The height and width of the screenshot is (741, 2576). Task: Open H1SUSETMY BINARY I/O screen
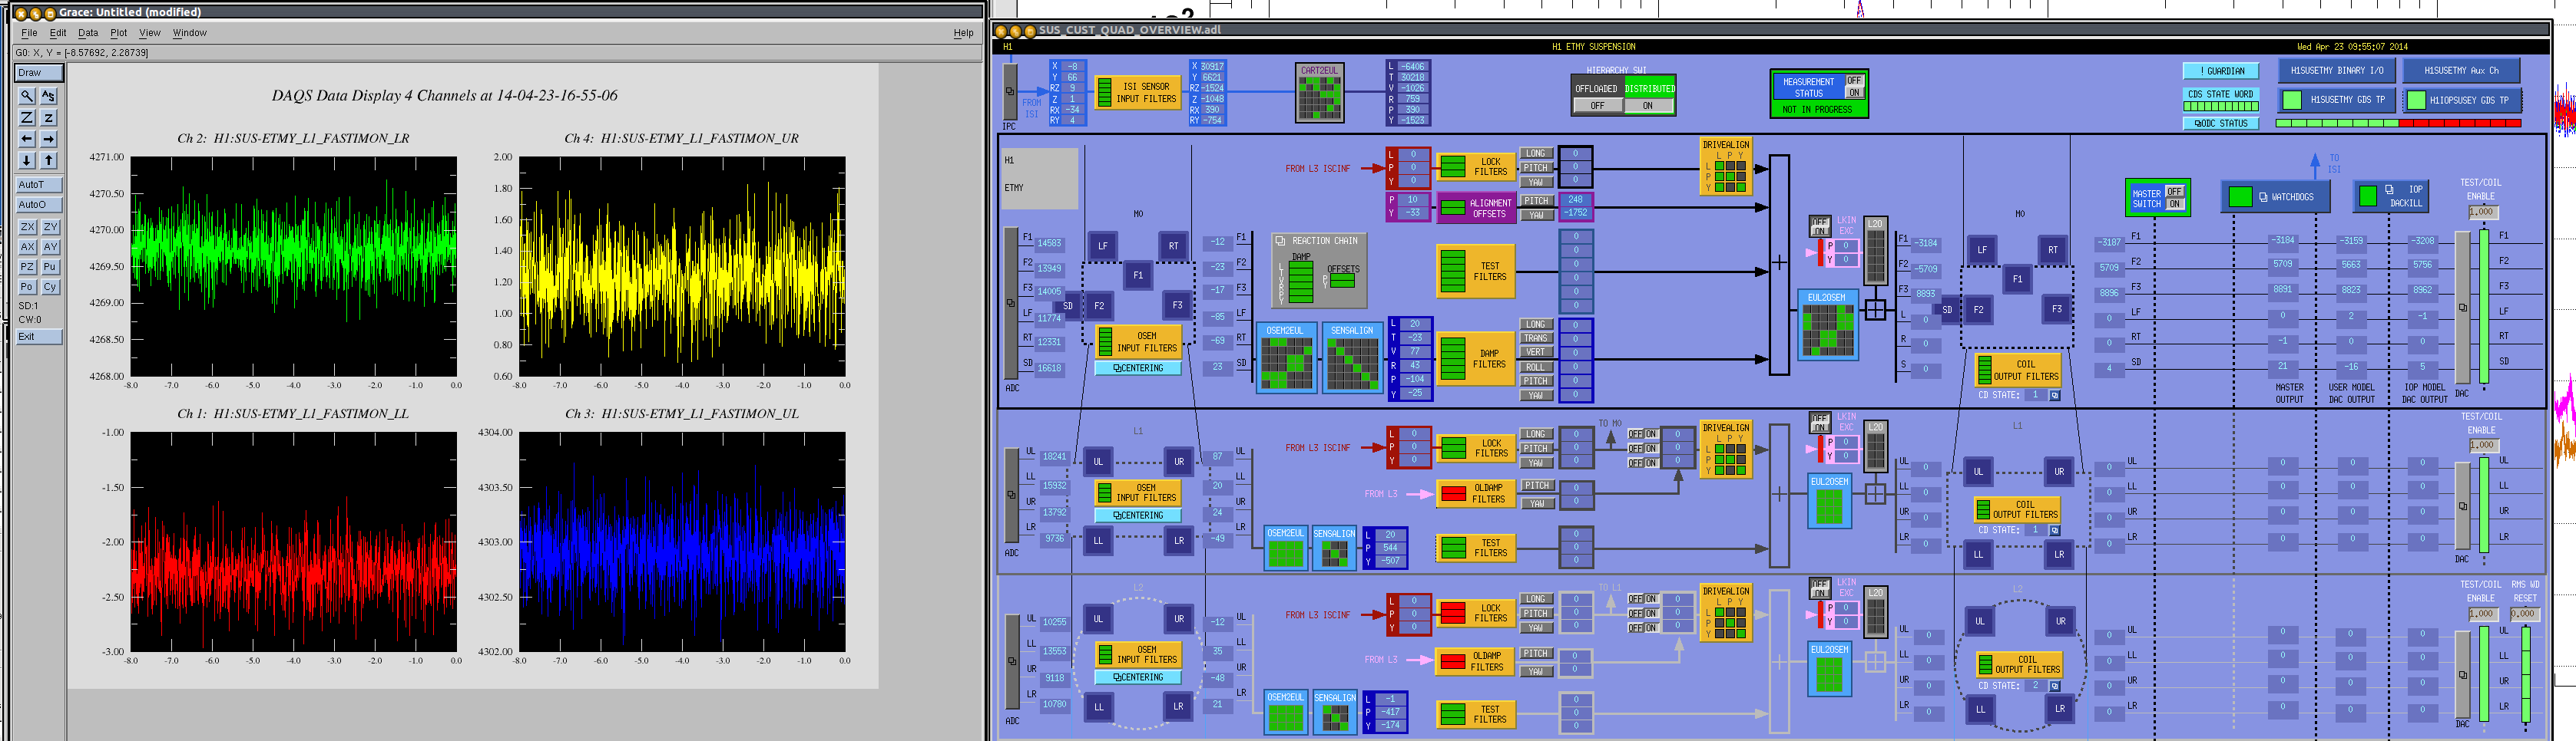[2337, 71]
